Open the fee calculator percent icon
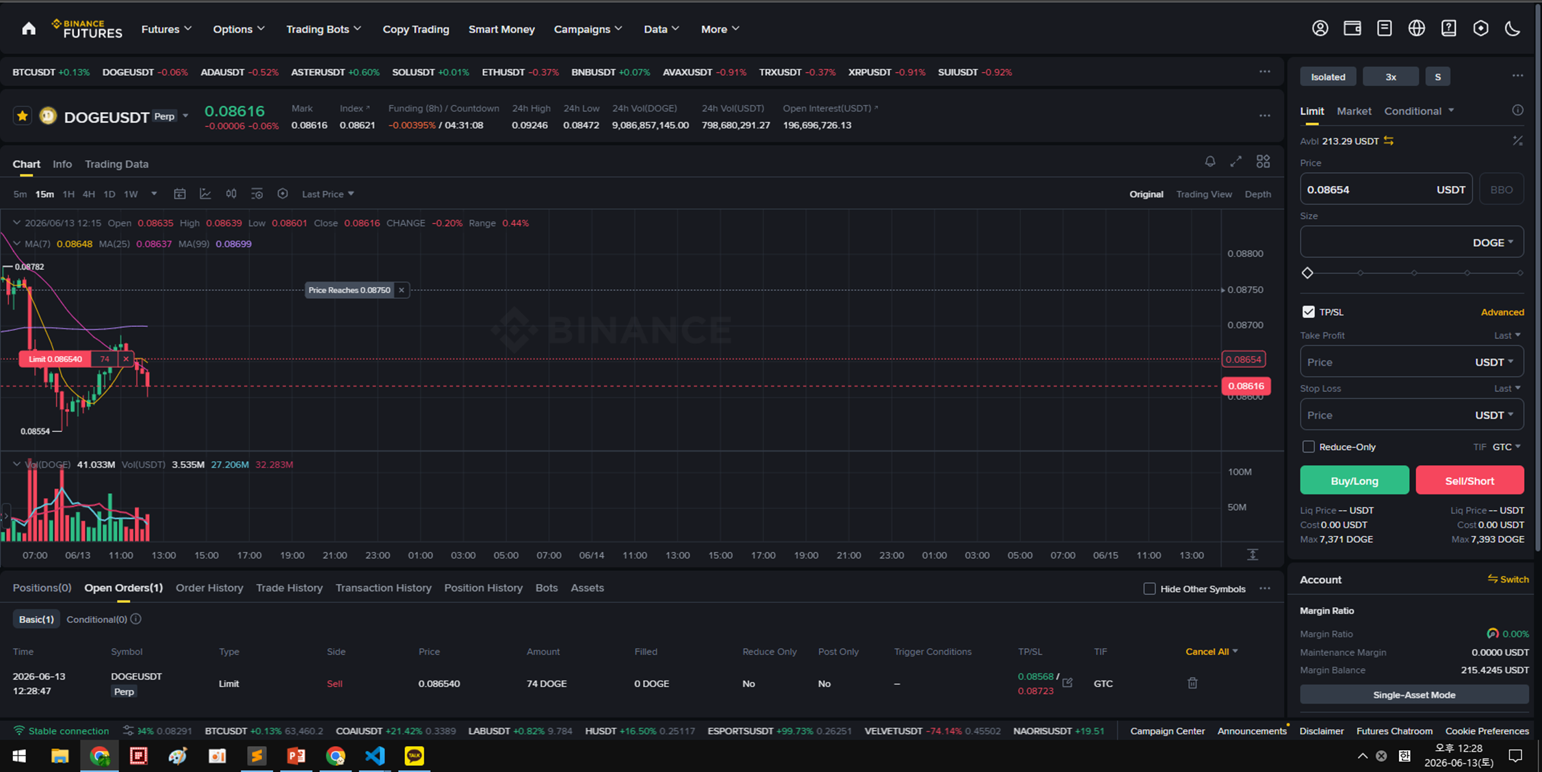 tap(1517, 141)
